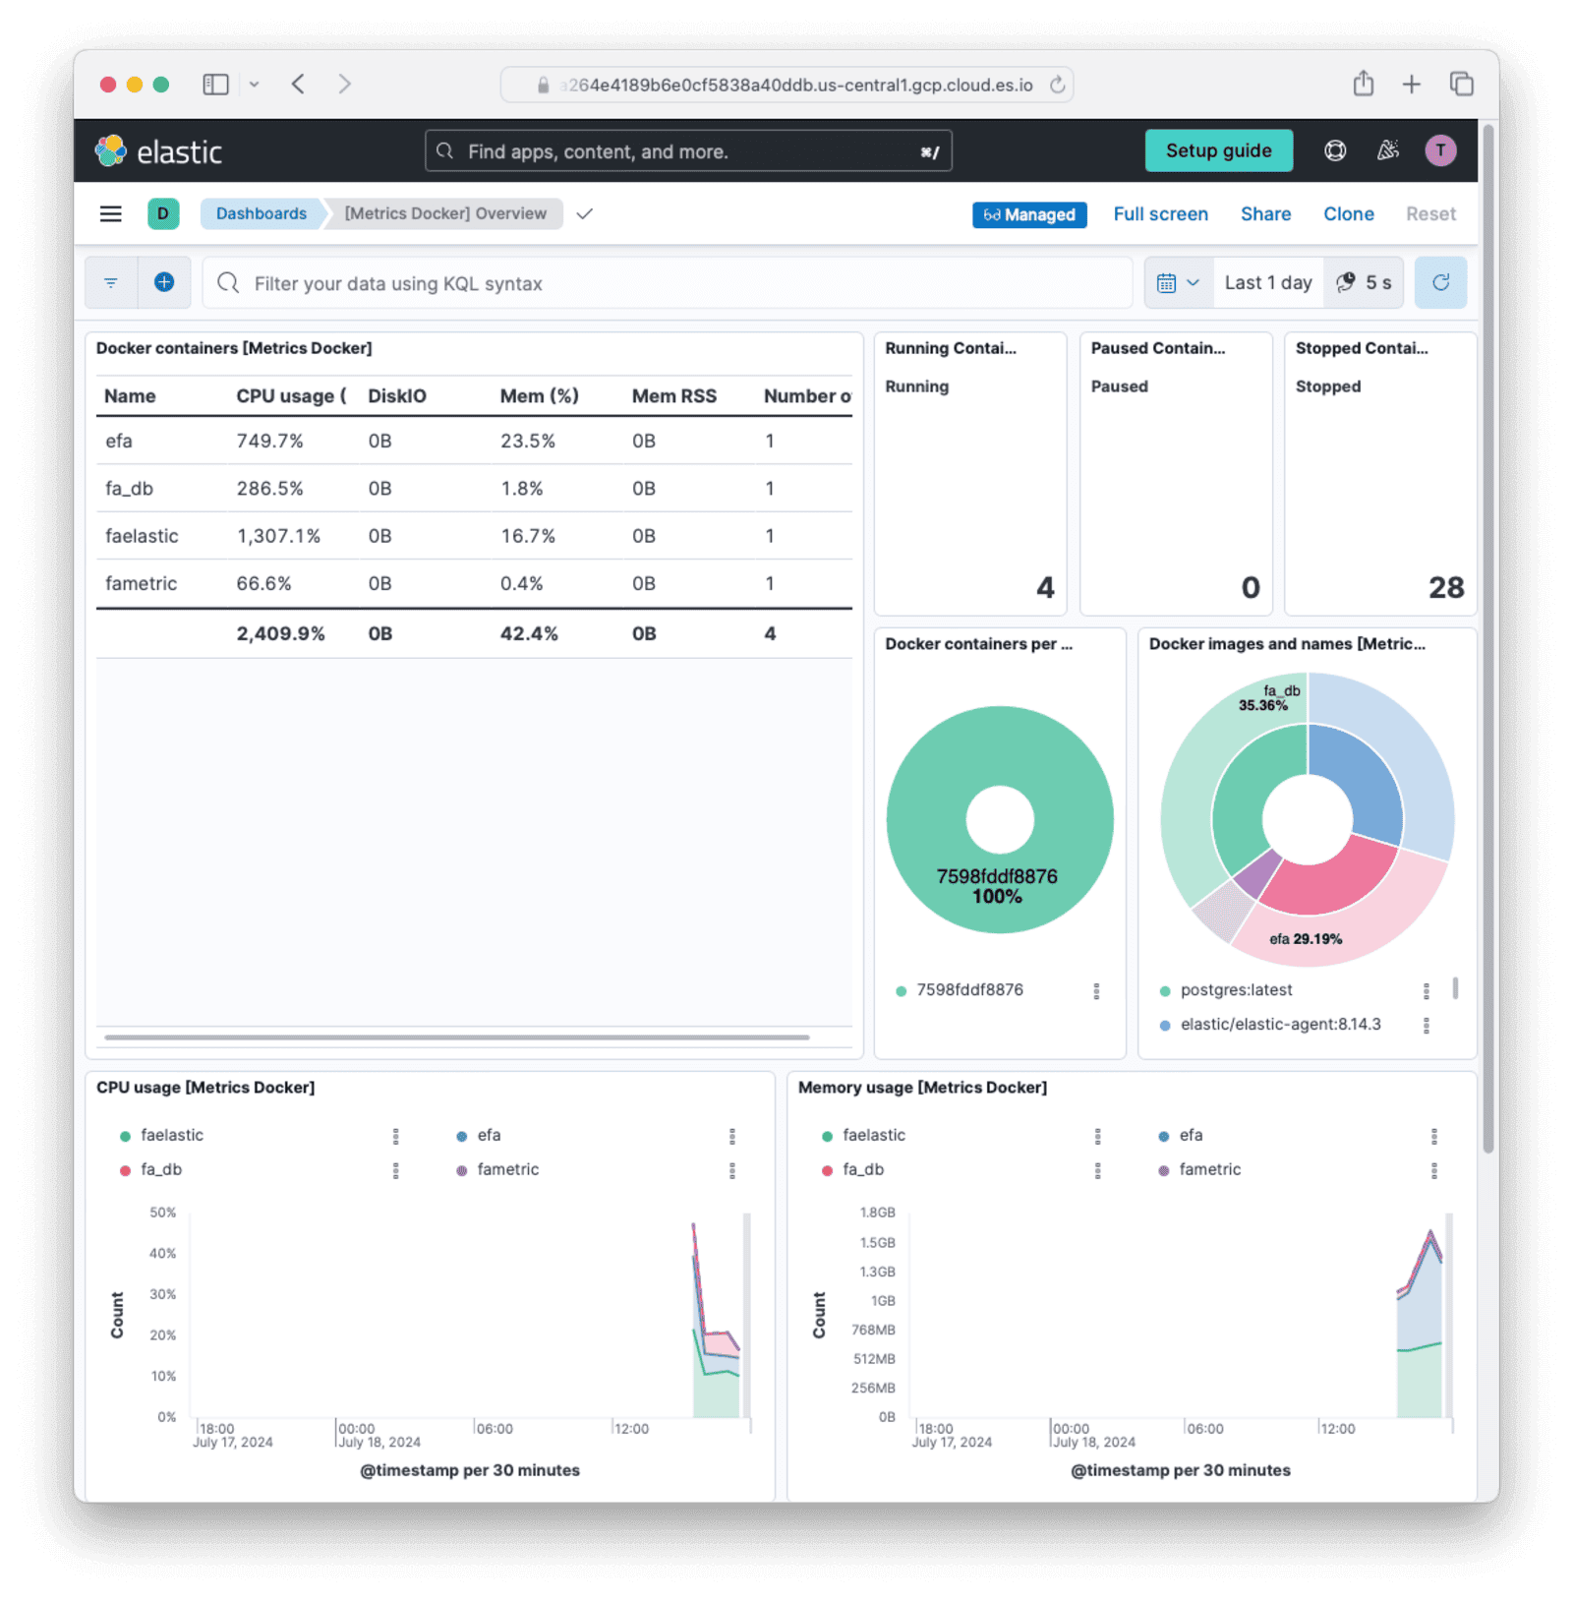Open options for 7598fddf8876 legend item
Screen dimensions: 1573x1600
click(1096, 991)
